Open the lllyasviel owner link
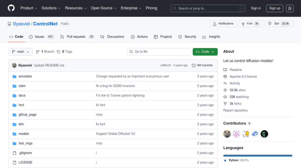Viewport: 301px width, 168px height. [x=21, y=24]
